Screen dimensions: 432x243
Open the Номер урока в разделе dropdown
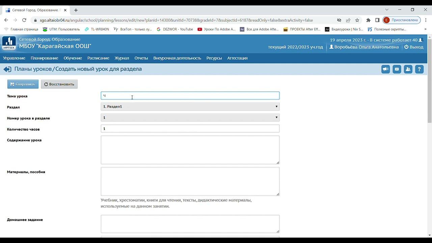190,117
